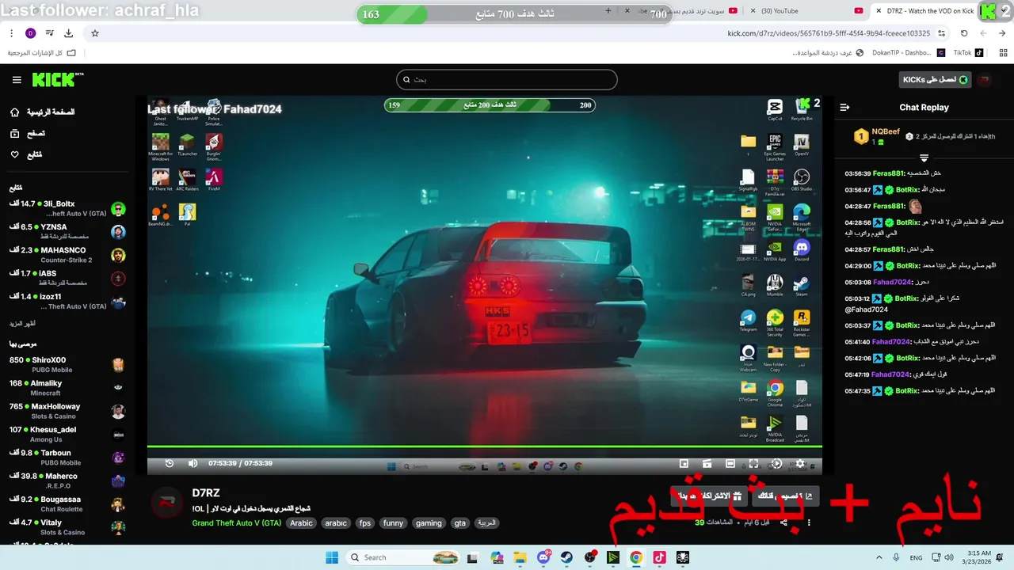Screen dimensions: 1014x570
Task: Click the KICK logo in header
Action: coord(58,79)
